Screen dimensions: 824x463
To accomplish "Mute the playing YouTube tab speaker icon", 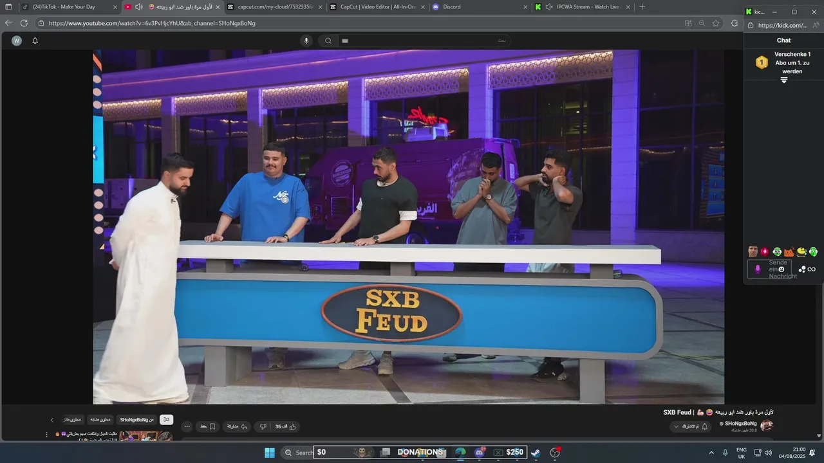I will tap(138, 7).
